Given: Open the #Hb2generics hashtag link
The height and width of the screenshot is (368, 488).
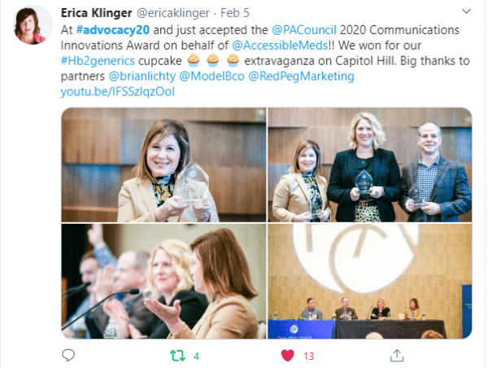Looking at the screenshot, I should [x=98, y=61].
